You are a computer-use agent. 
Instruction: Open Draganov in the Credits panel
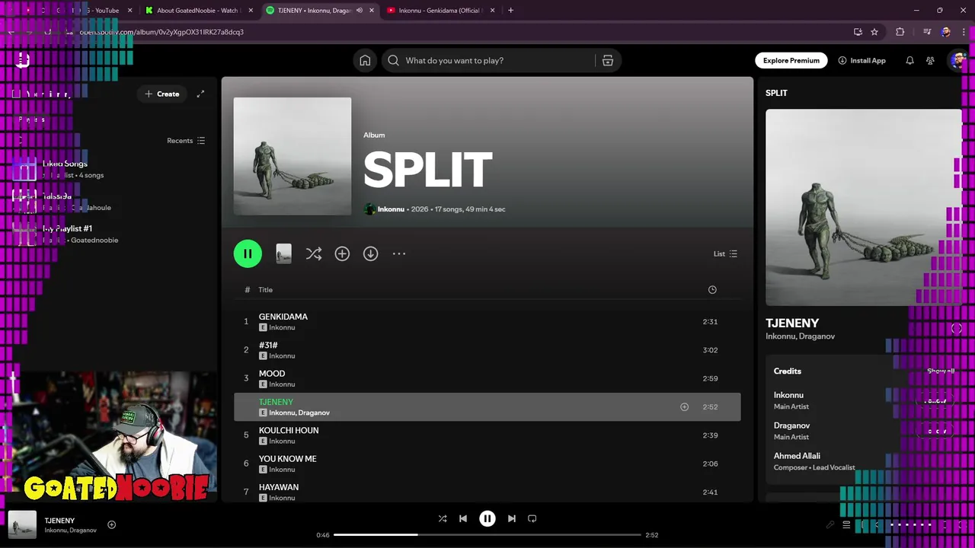click(x=791, y=425)
